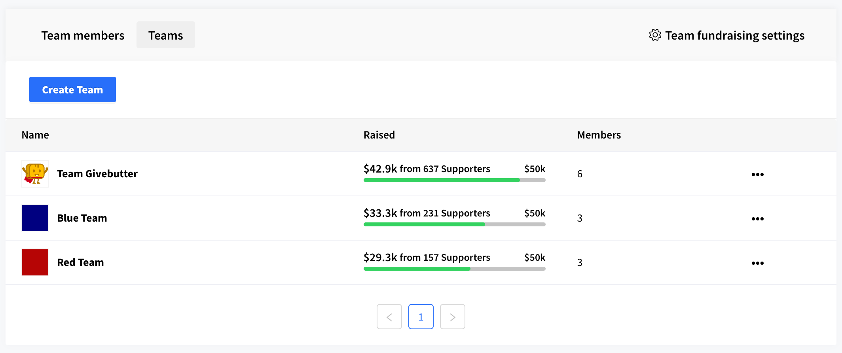
Task: Open Team Givebutter's three-dot menu
Action: click(x=757, y=174)
